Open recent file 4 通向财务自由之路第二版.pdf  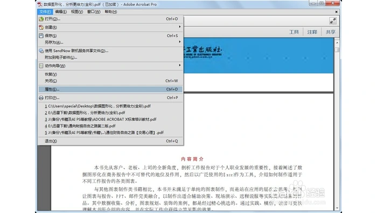110,126
